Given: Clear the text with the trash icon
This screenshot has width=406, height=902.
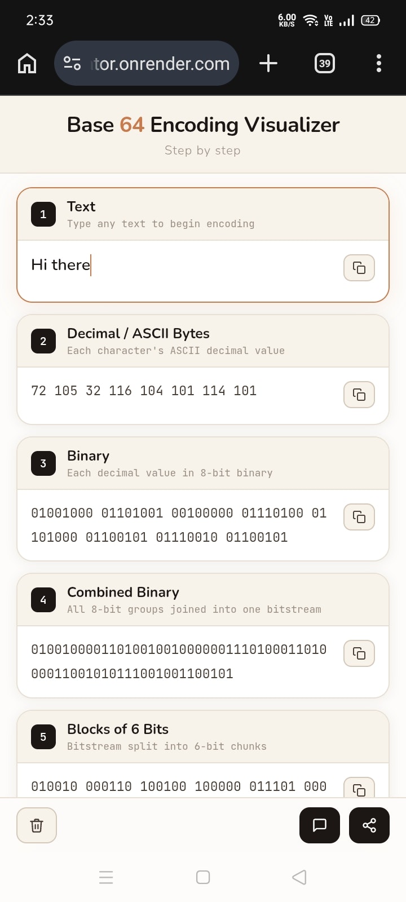Looking at the screenshot, I should [x=36, y=825].
